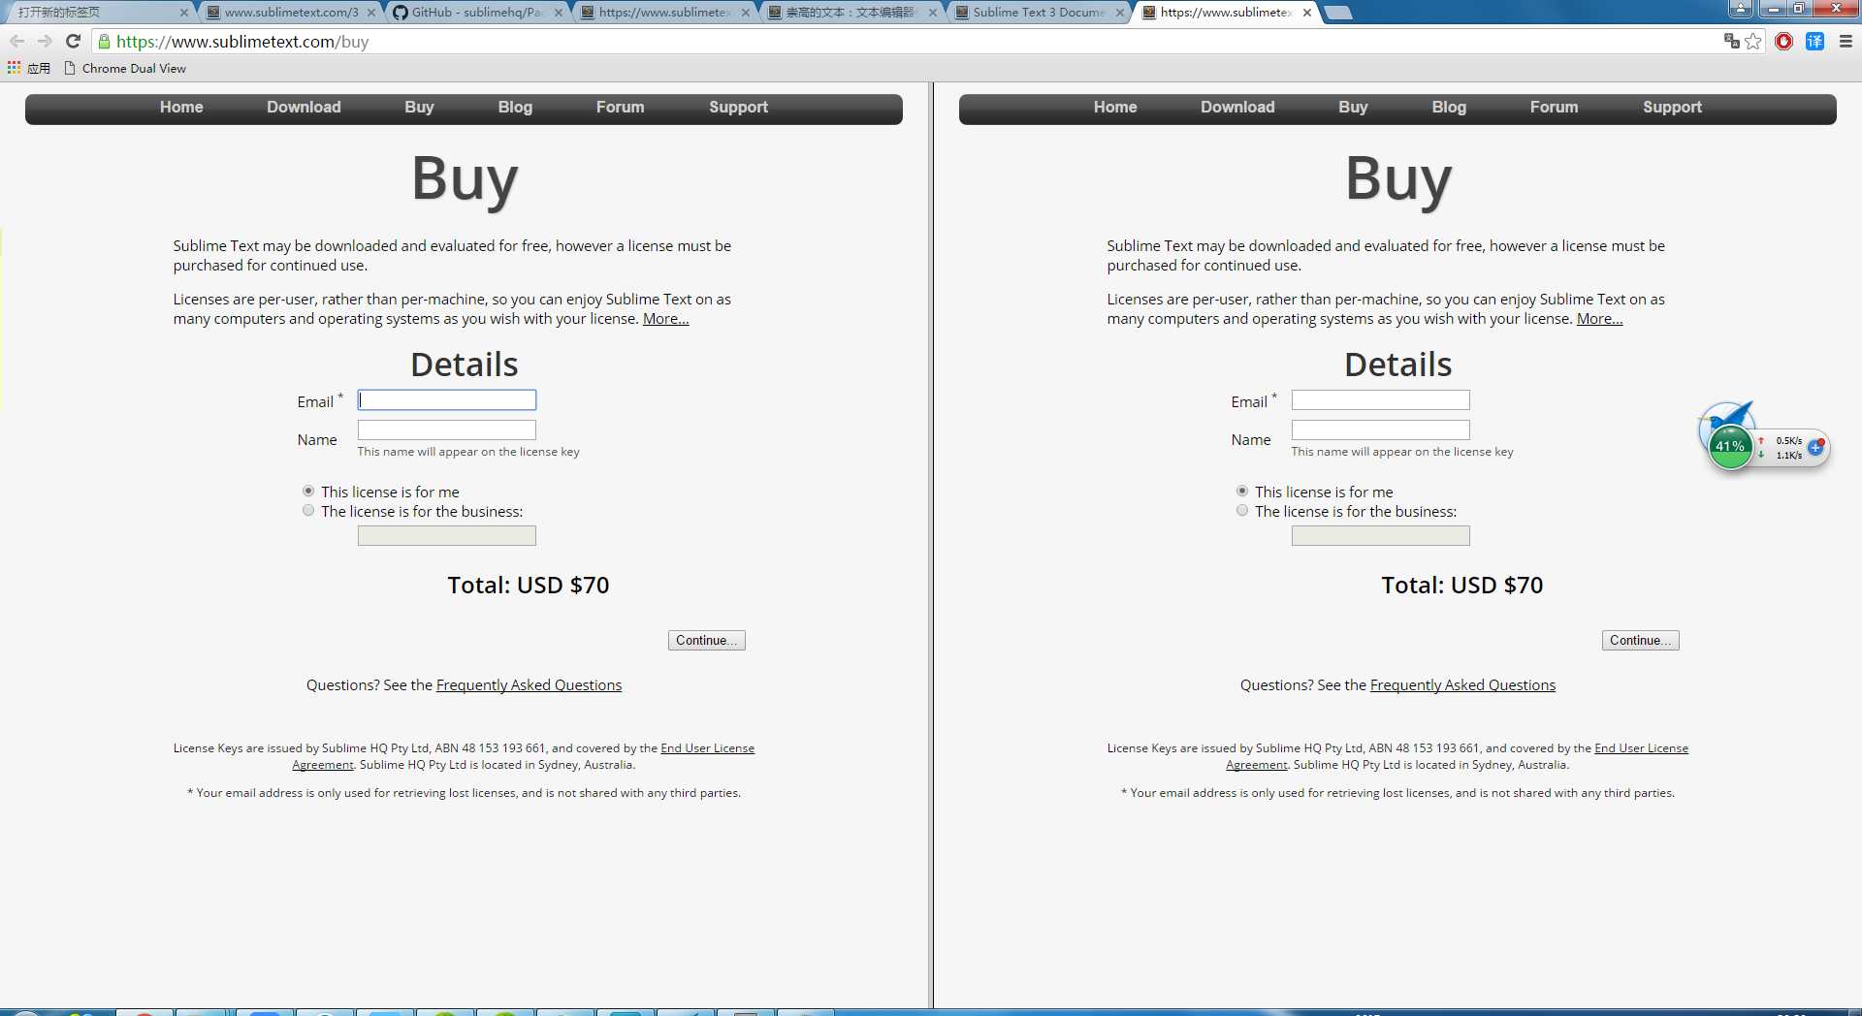Switch to the Sublime Text 3 Documentation tab
The height and width of the screenshot is (1016, 1862).
coord(1039,13)
